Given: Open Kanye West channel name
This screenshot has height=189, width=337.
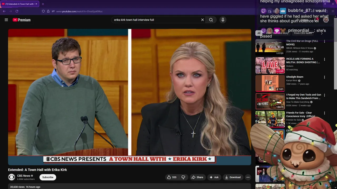Looking at the screenshot, I should tap(292, 81).
